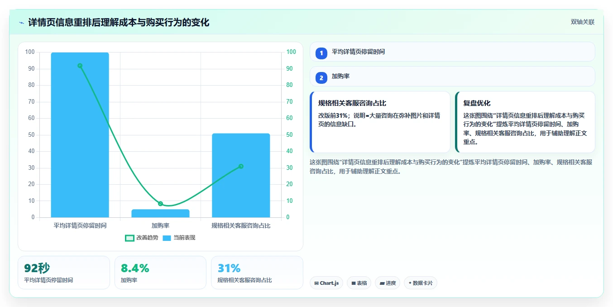Click the 数据卡片 tag
The height and width of the screenshot is (307, 613).
click(x=421, y=283)
